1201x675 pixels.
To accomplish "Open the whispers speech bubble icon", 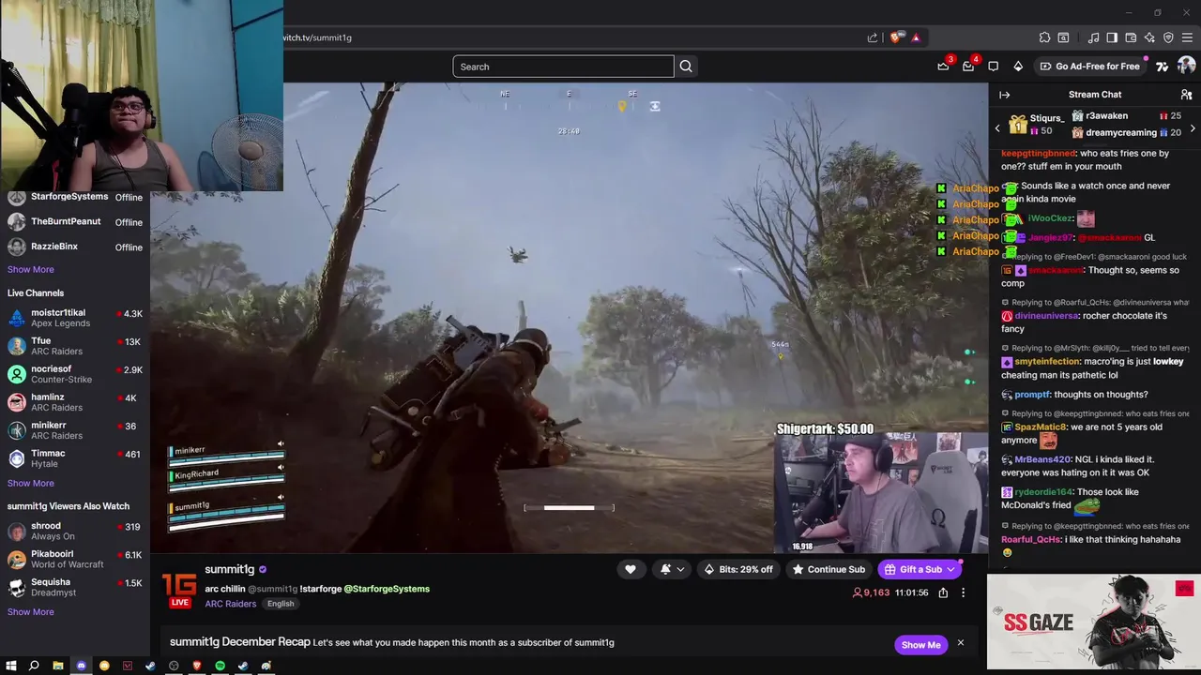I will 993,67.
